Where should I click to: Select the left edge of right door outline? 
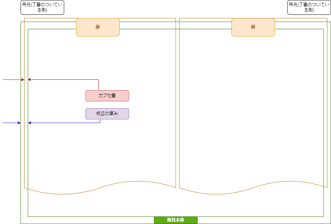click(179, 108)
